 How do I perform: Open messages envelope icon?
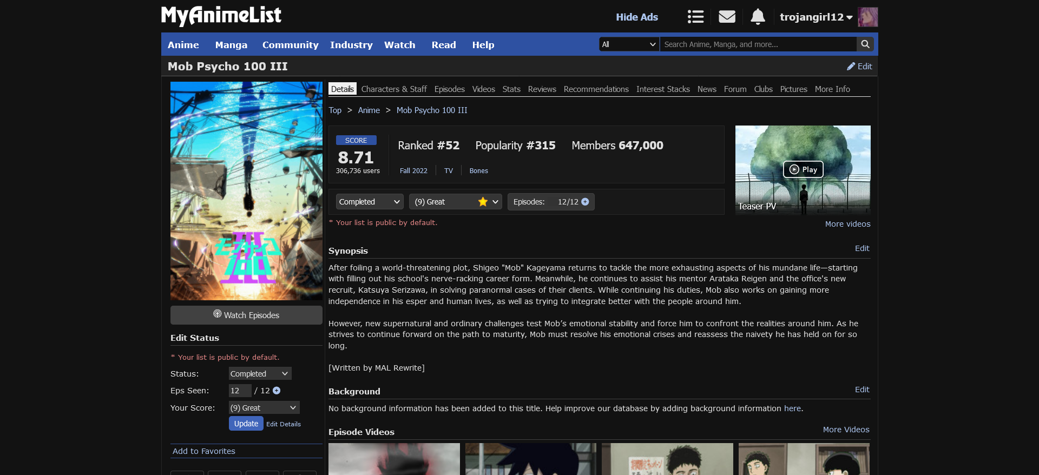click(x=727, y=17)
